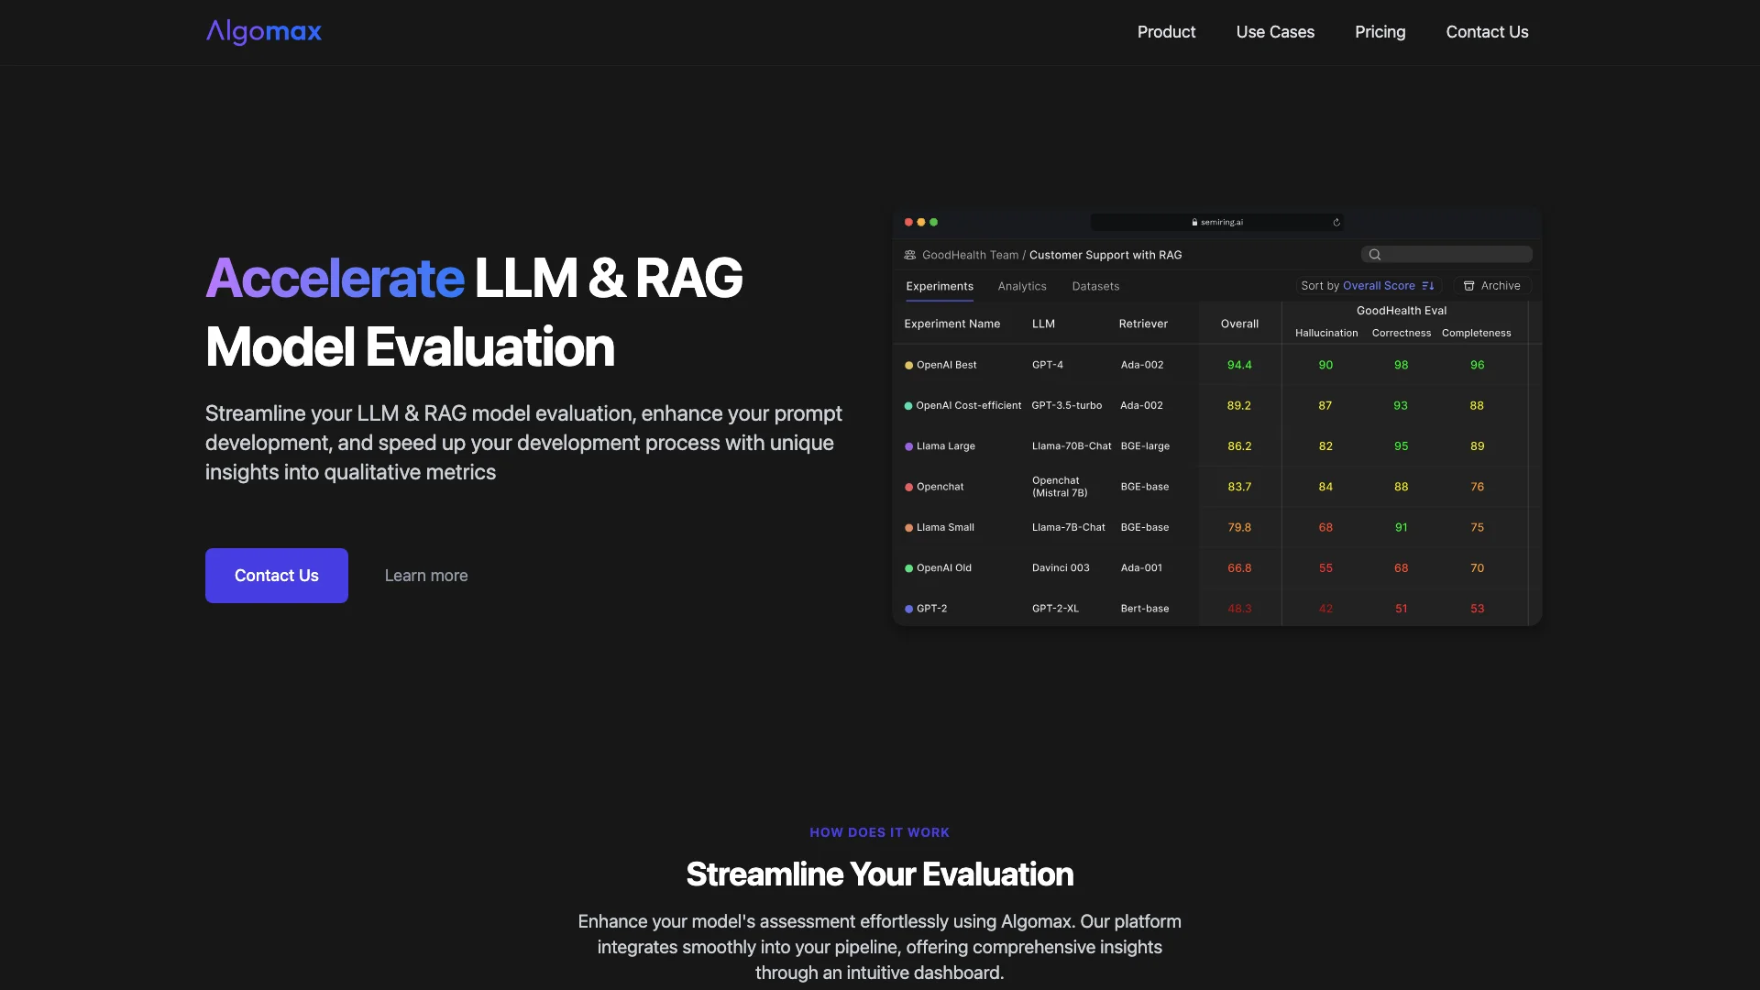The image size is (1760, 990).
Task: Open the Use Cases menu item
Action: click(1275, 32)
